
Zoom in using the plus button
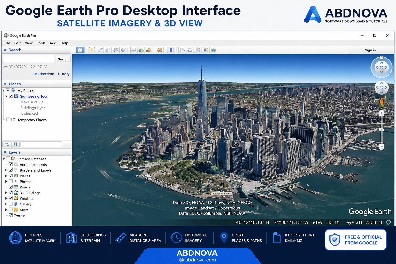point(382,113)
